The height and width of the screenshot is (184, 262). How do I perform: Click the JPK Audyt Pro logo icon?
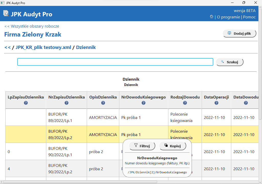tap(6, 14)
